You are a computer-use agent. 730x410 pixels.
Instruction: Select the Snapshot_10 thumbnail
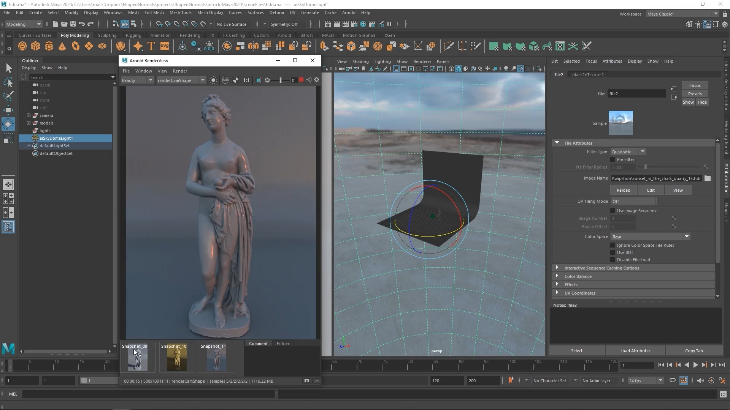click(177, 357)
